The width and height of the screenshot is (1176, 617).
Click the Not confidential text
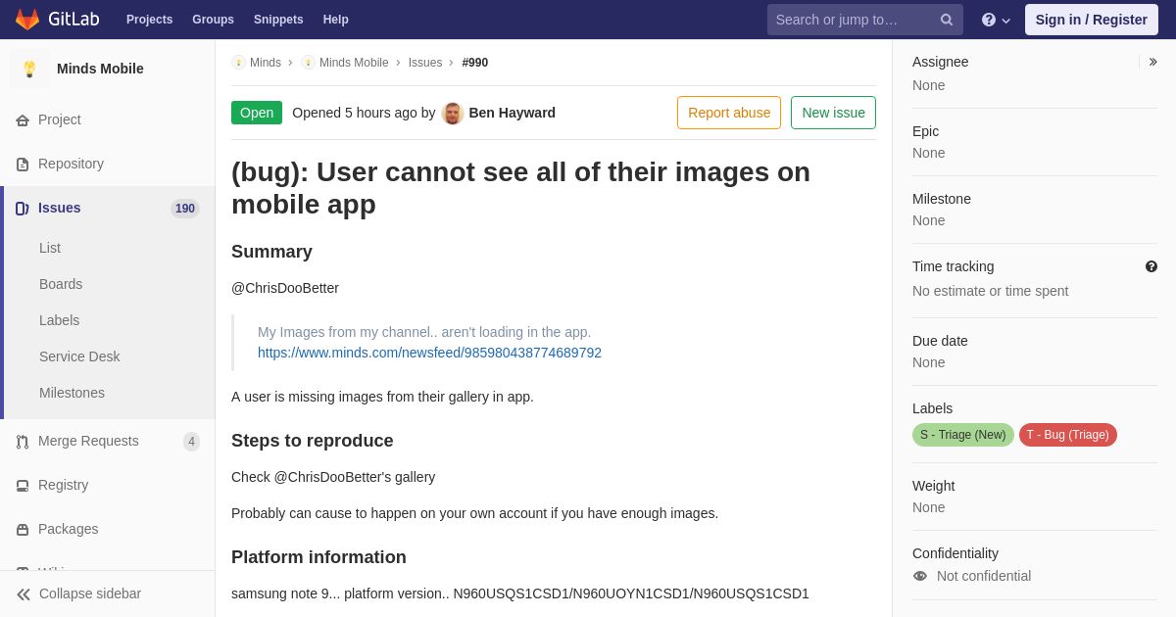(x=984, y=576)
